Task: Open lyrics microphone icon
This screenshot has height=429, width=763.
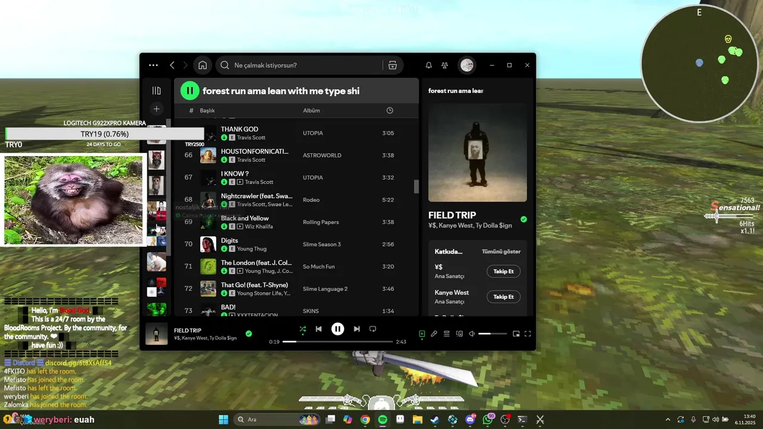Action: 434,334
